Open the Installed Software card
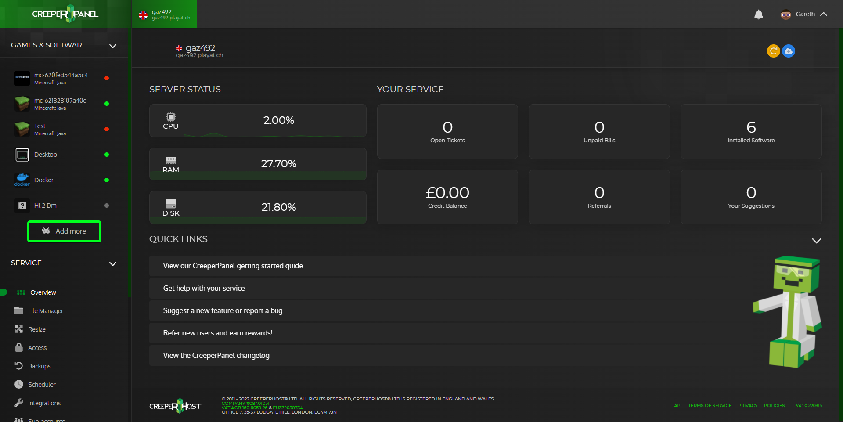 click(751, 131)
